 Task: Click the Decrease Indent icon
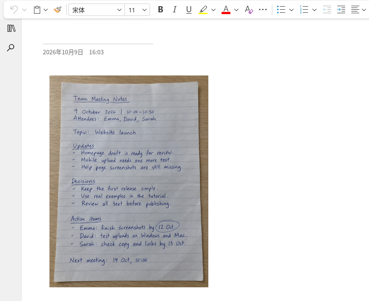coord(327,10)
